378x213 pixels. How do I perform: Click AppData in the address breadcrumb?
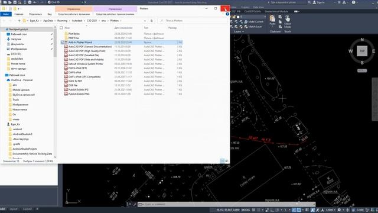48,21
